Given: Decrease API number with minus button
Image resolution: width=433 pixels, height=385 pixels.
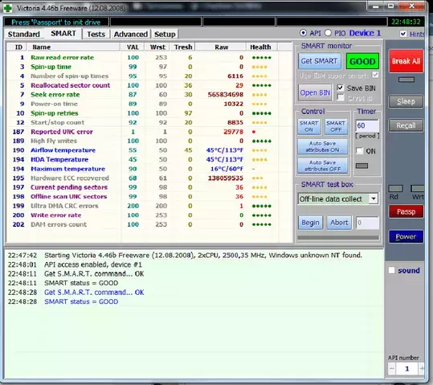Looking at the screenshot, I should pos(392,369).
